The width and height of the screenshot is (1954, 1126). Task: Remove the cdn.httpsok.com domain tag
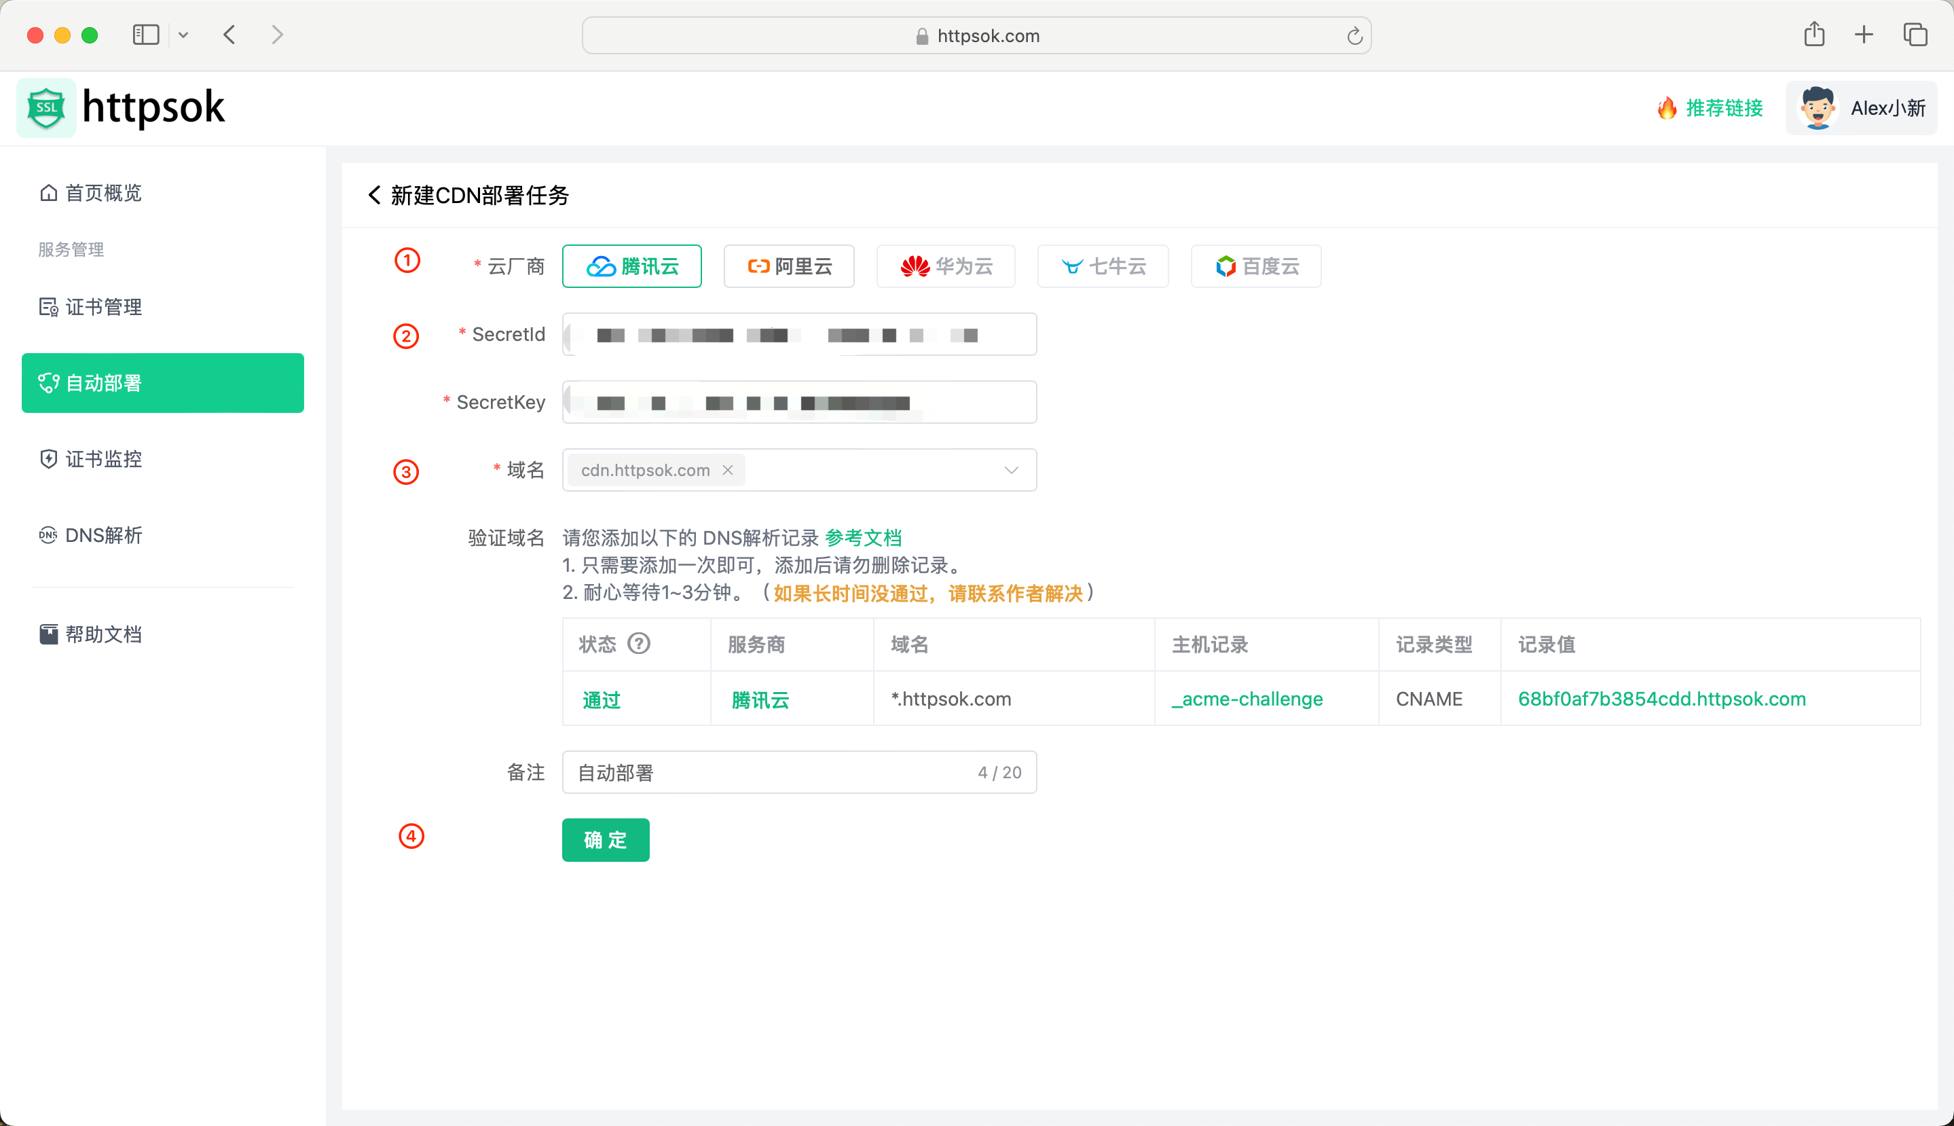tap(727, 469)
